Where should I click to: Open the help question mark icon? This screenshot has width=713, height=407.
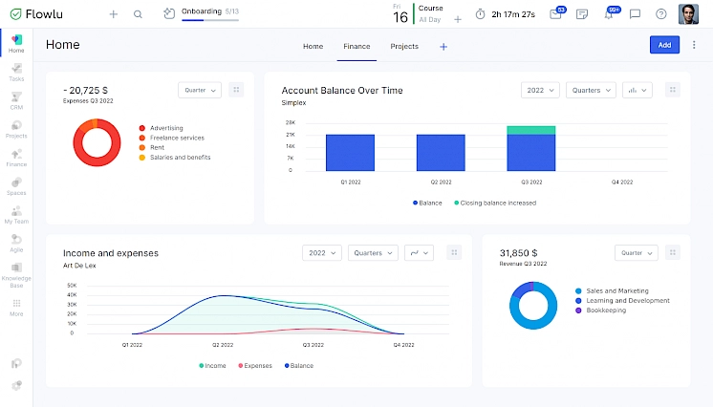pos(660,14)
